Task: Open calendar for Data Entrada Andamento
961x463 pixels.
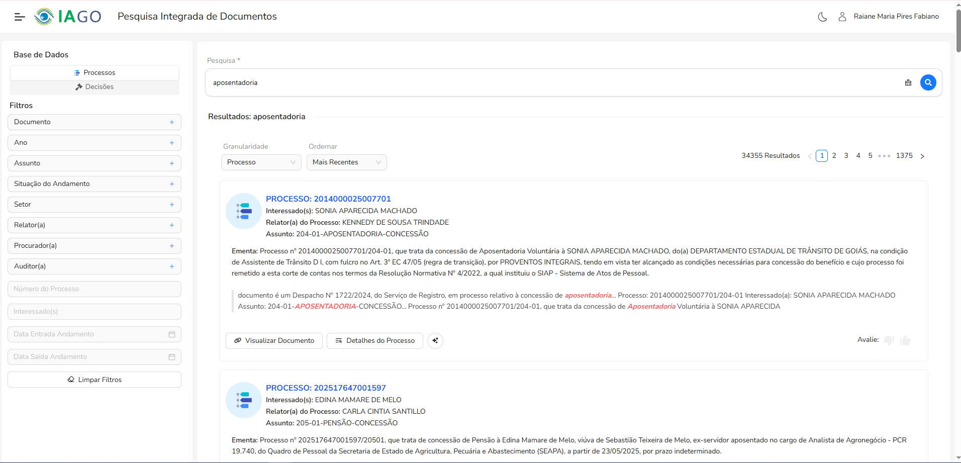Action: (x=172, y=334)
